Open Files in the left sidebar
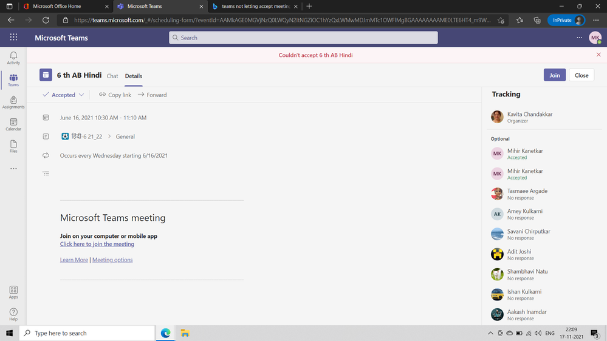 [13, 146]
